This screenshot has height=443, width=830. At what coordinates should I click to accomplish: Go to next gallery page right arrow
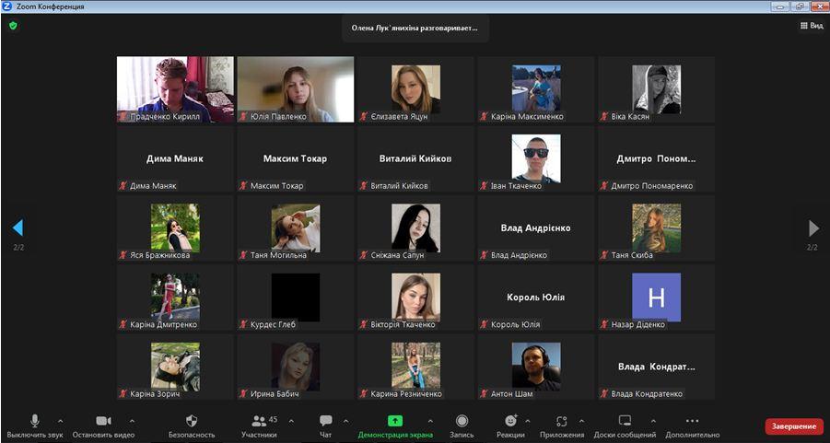click(x=812, y=227)
